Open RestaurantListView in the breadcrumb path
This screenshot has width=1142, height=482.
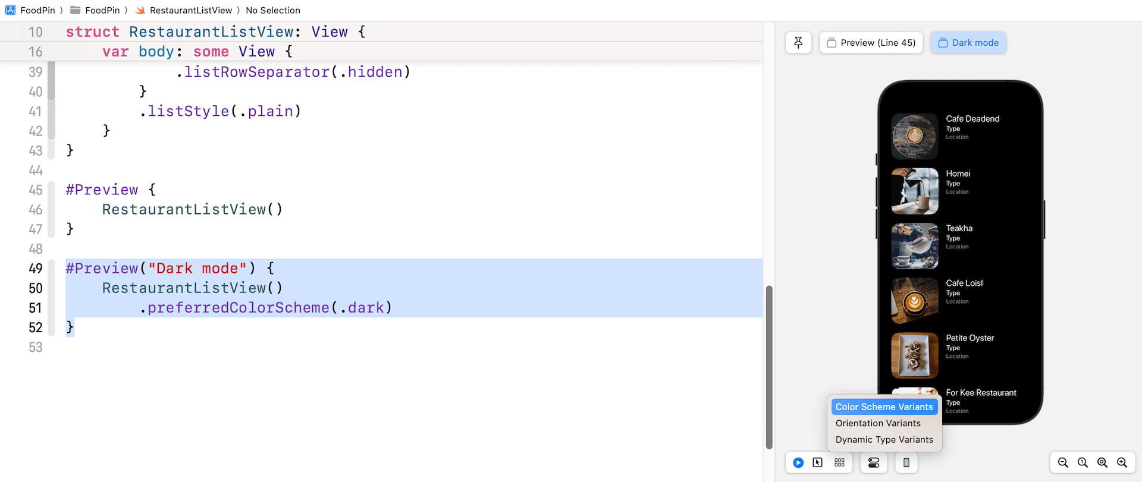(190, 10)
